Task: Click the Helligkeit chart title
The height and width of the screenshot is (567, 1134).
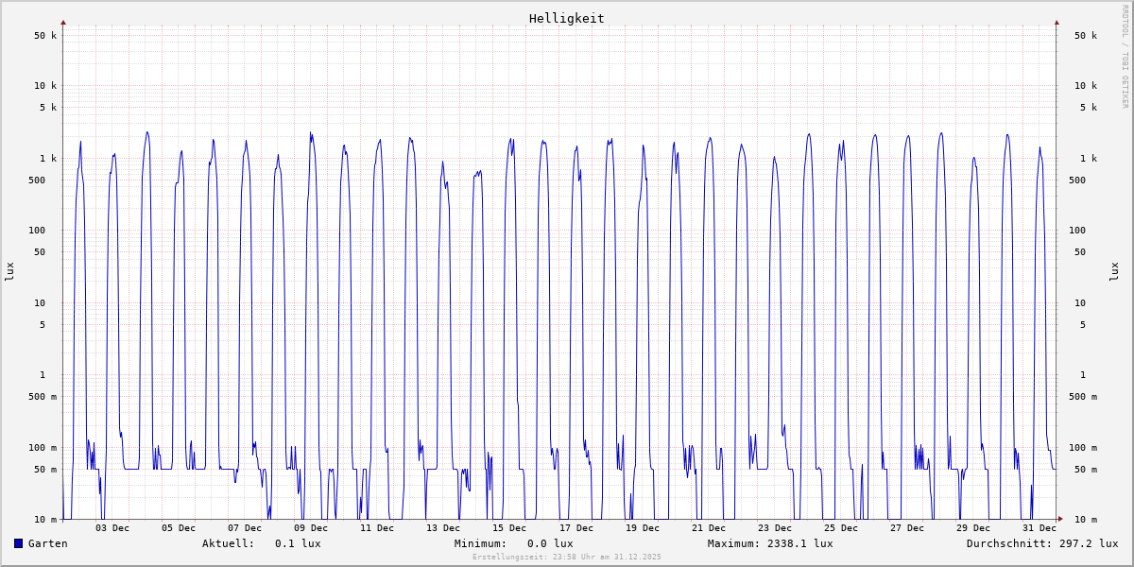Action: click(x=566, y=18)
